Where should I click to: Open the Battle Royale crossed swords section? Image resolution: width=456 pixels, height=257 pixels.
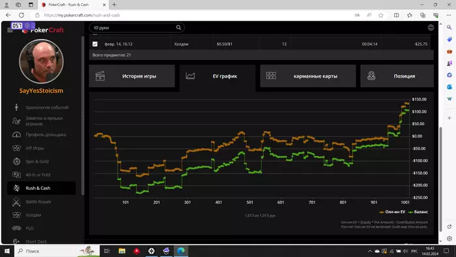pyautogui.click(x=16, y=202)
